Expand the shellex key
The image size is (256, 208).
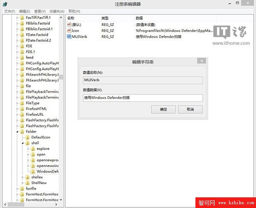[23, 177]
